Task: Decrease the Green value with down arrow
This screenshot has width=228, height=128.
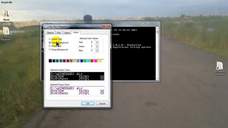Action: tap(97, 47)
